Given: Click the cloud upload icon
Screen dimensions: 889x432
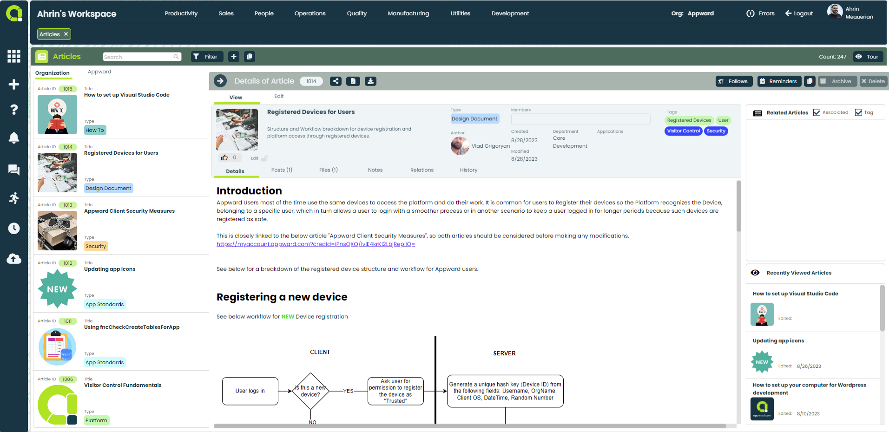Looking at the screenshot, I should pyautogui.click(x=14, y=259).
